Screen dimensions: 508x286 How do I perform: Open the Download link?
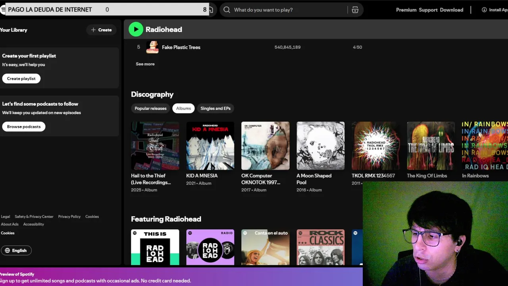pos(452,10)
